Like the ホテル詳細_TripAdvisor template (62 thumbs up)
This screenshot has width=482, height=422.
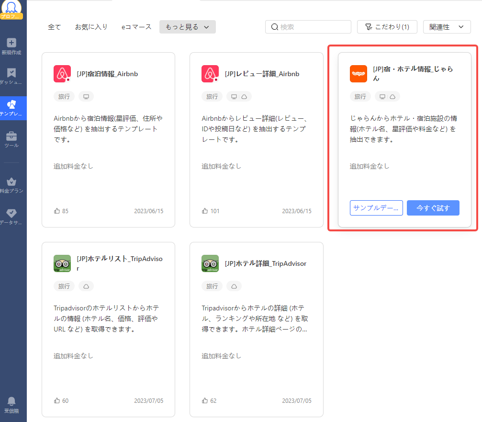205,400
